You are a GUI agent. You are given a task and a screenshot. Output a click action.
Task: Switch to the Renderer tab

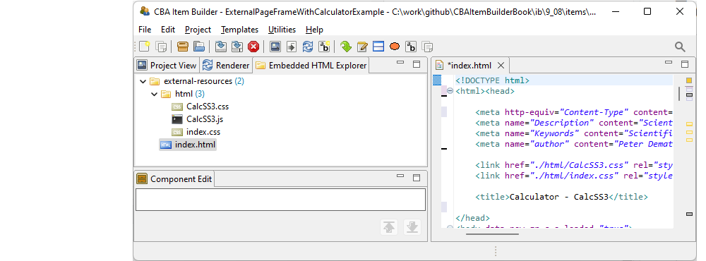(226, 65)
